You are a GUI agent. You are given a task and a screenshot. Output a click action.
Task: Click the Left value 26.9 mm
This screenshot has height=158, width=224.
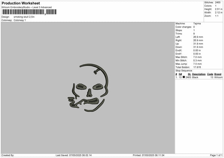198,37
